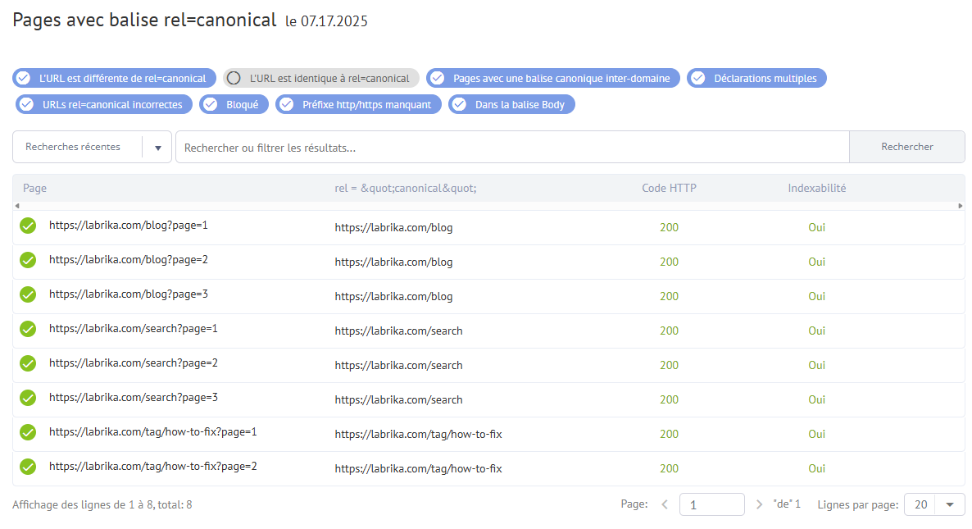The width and height of the screenshot is (972, 529).
Task: Click the "Rechercher" button
Action: (x=907, y=147)
